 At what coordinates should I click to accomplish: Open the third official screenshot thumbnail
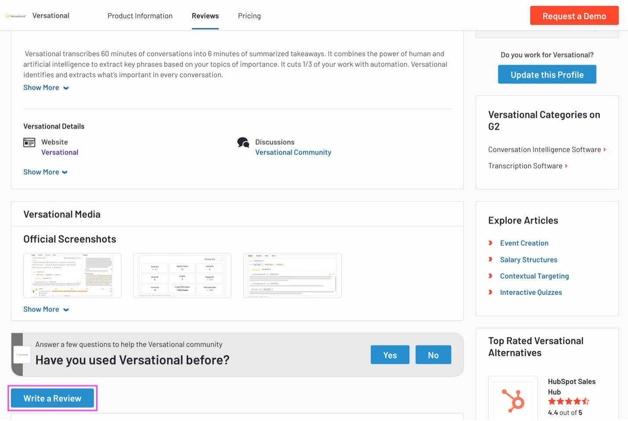click(x=292, y=276)
